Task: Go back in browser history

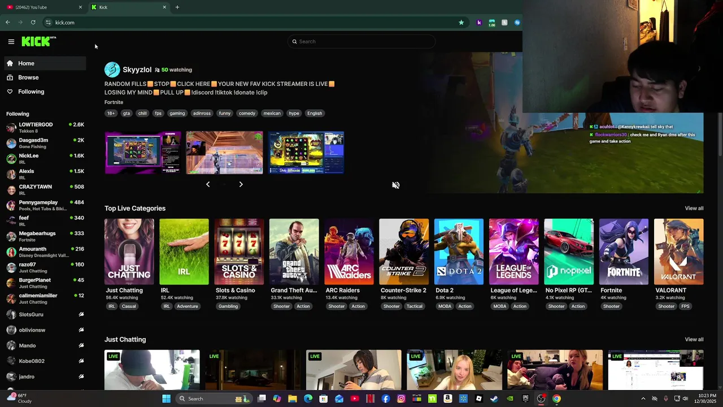Action: click(7, 23)
